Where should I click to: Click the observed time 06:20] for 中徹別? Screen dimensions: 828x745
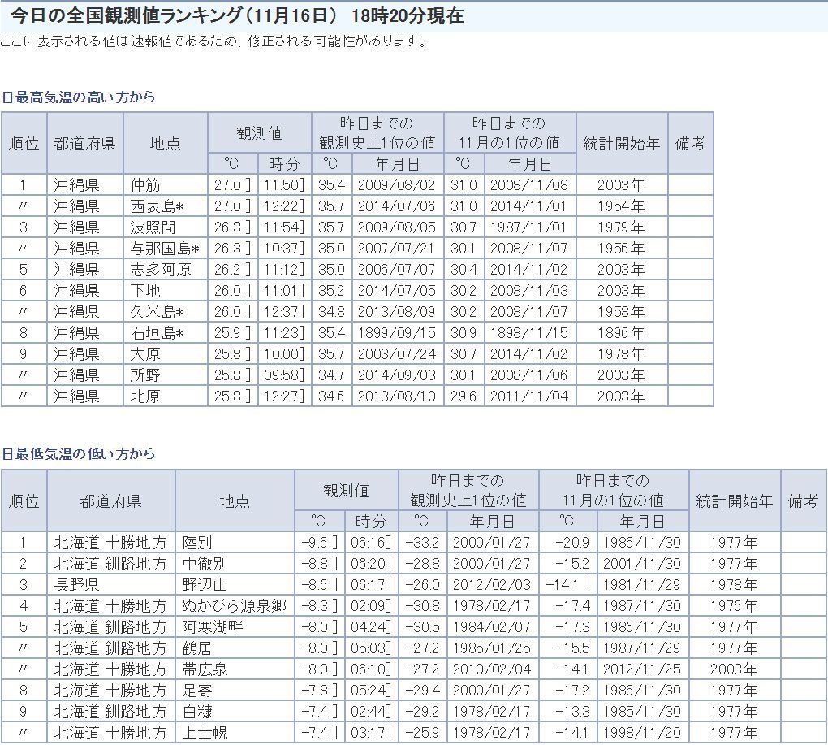coord(371,564)
